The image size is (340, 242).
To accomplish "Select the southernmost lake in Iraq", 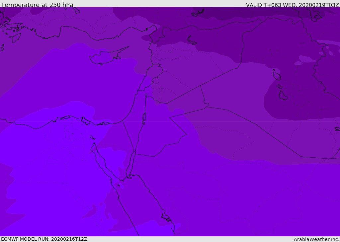I will click(x=283, y=96).
